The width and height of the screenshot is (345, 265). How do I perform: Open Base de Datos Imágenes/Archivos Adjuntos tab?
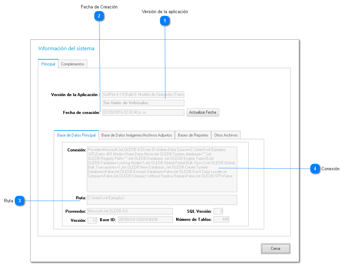pos(137,135)
